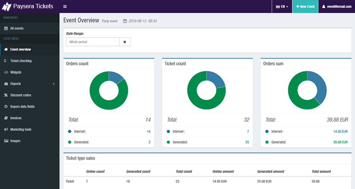Screen dimensions: 355x189
Task: Clear the date range with X button
Action: coord(125,42)
